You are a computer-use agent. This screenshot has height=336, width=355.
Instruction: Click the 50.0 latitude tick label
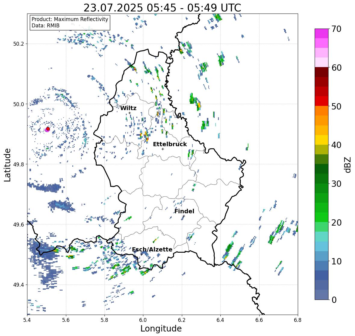pyautogui.click(x=18, y=104)
